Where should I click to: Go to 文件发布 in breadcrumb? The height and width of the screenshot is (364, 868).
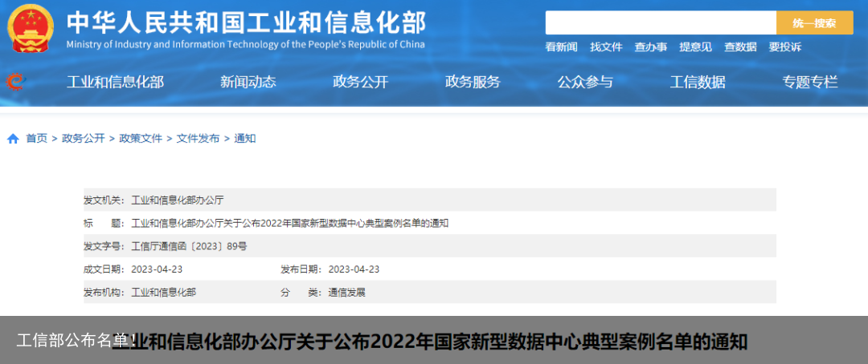pos(199,139)
